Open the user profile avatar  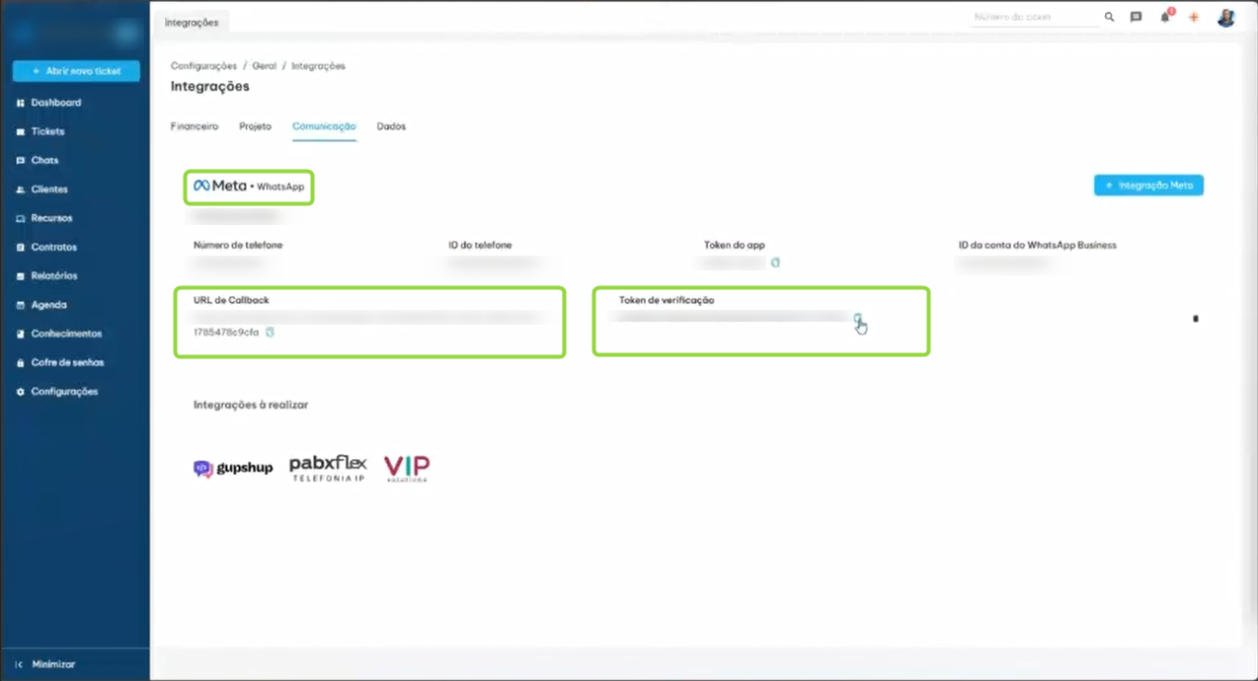point(1225,18)
